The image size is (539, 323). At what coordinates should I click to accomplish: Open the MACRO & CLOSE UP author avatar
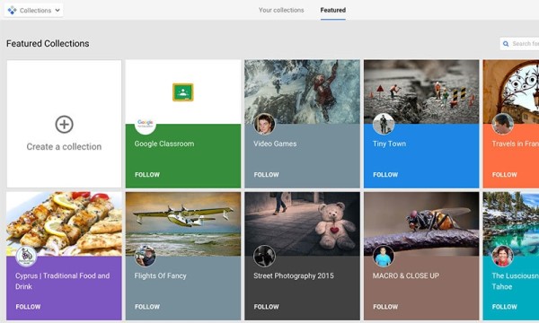point(384,256)
